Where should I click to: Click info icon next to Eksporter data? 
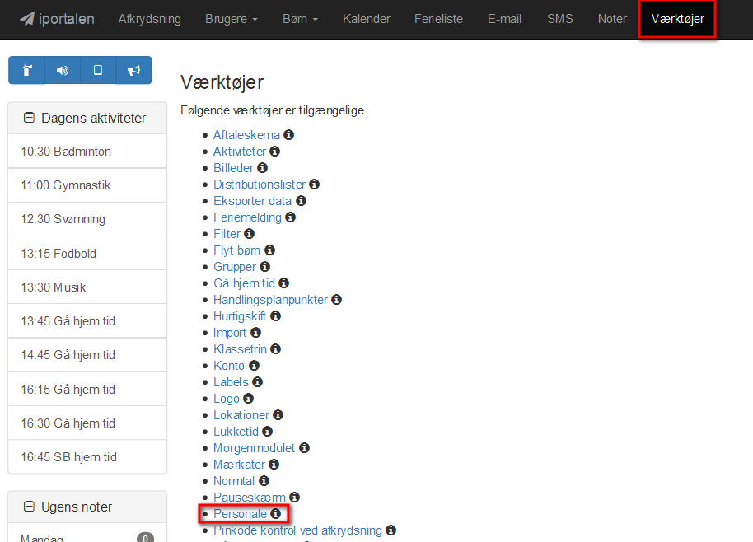coord(301,201)
